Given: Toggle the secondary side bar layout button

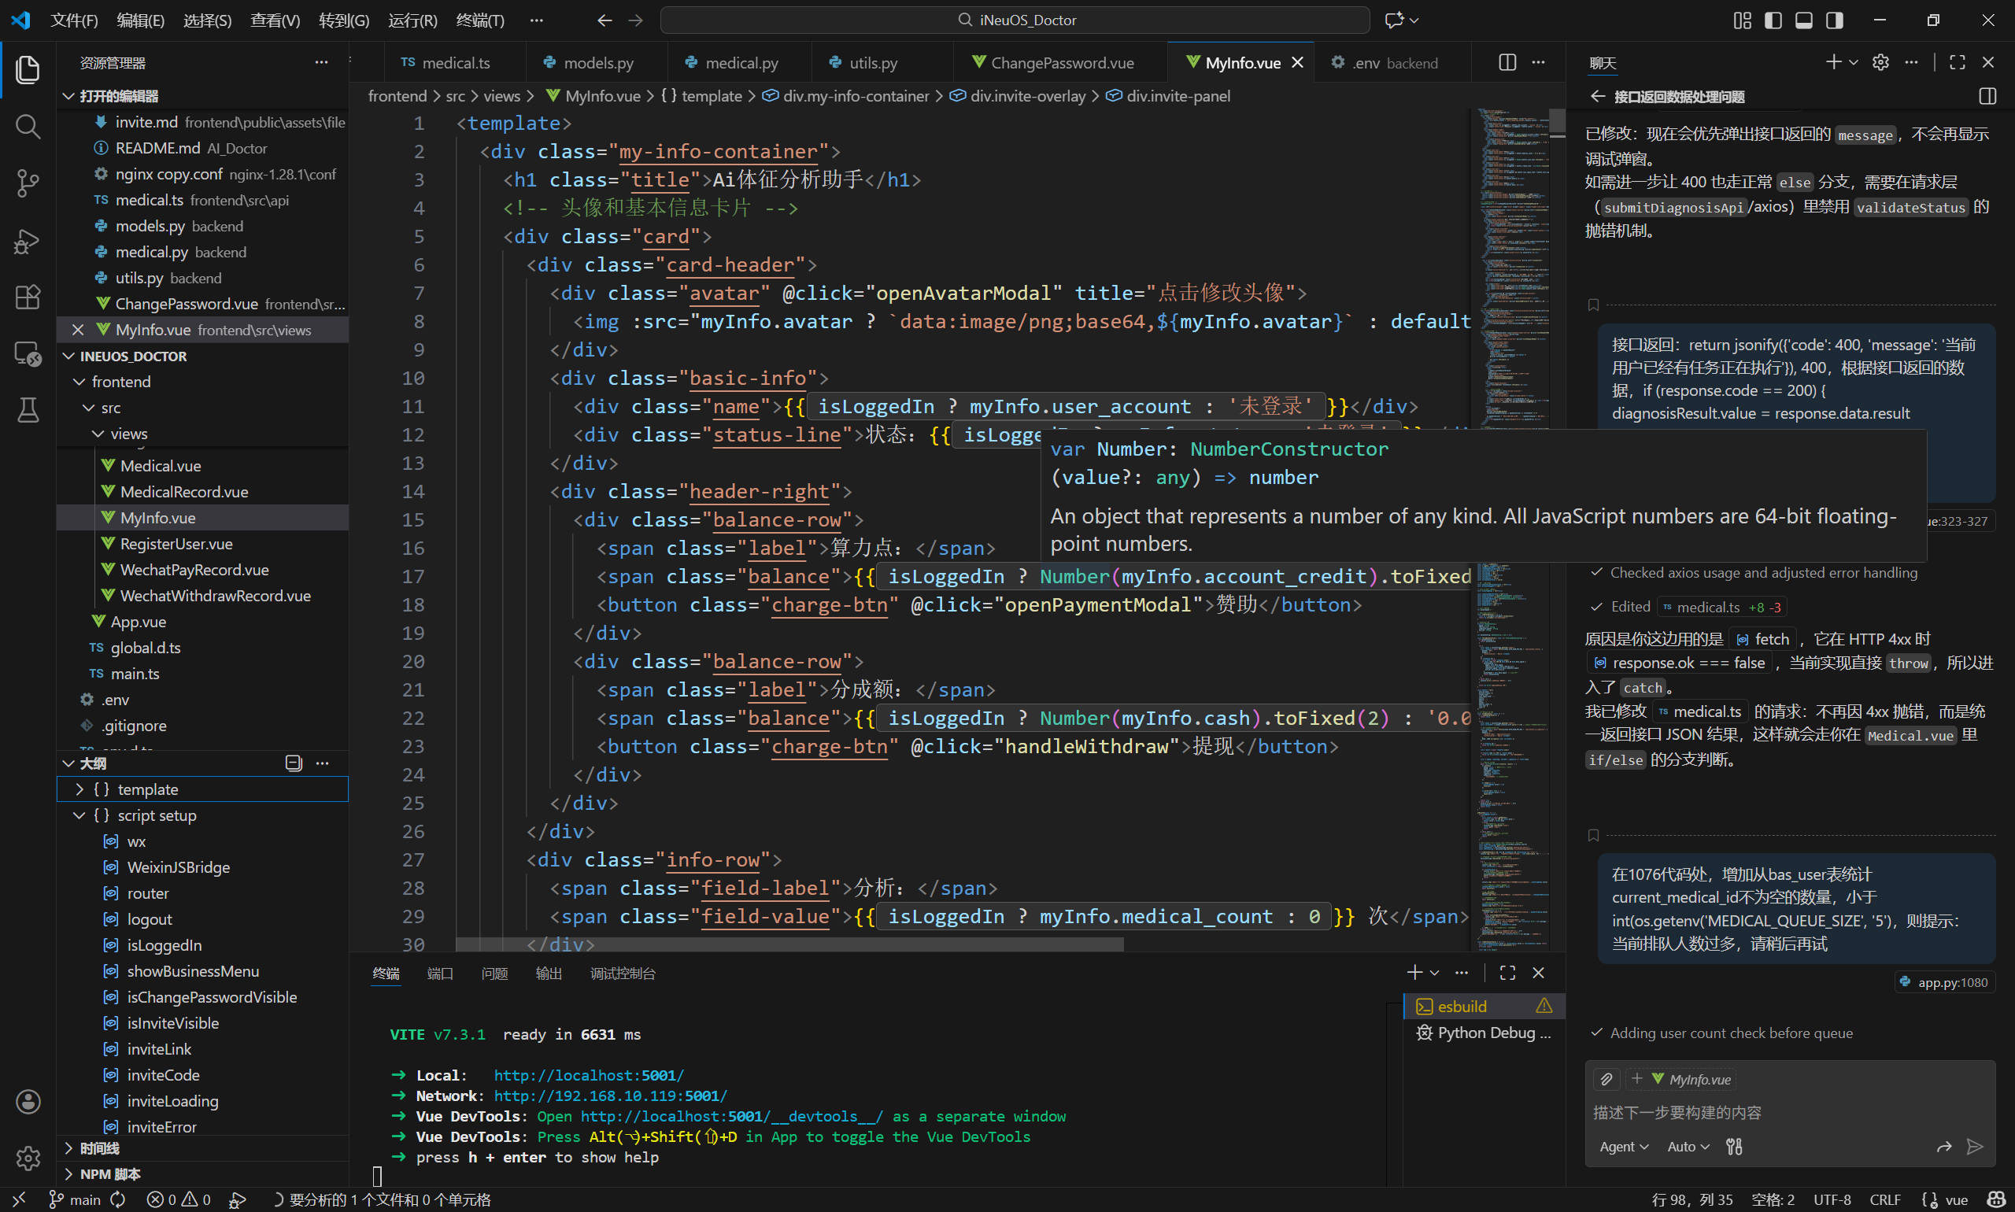Looking at the screenshot, I should point(1835,20).
